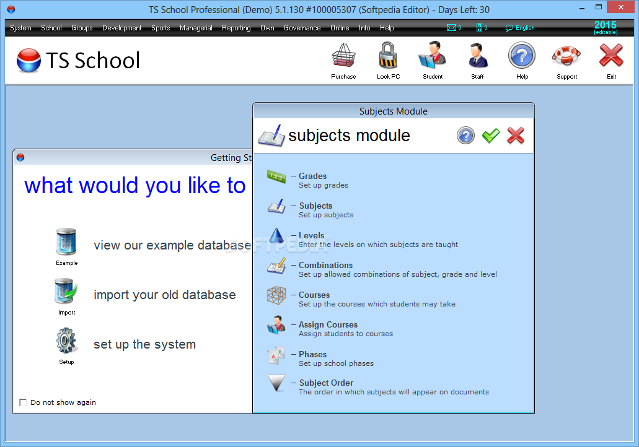Click 'Set up school phases' description text
Image resolution: width=639 pixels, height=447 pixels.
coord(336,363)
